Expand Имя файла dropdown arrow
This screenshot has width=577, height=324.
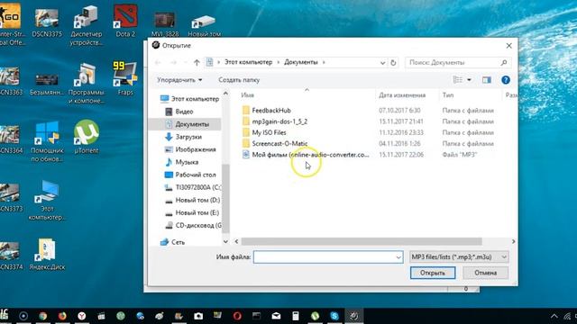click(398, 257)
